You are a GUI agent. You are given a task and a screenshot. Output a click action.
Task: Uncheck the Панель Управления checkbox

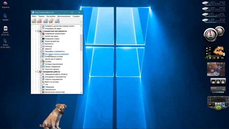[x=41, y=67]
